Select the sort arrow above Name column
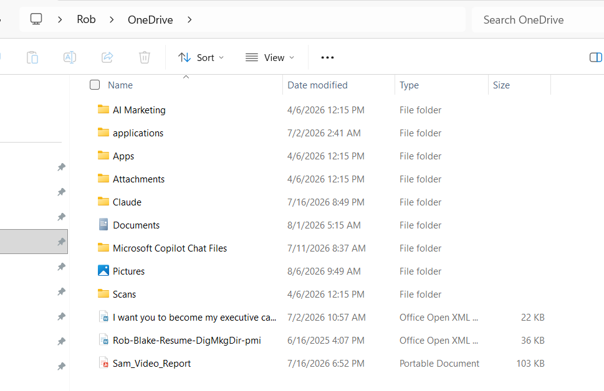 186,77
